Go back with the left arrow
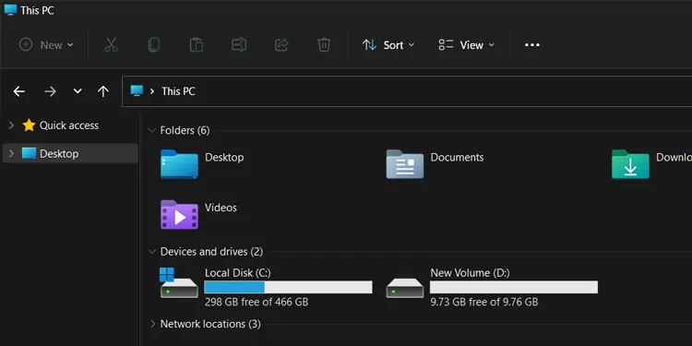 coord(19,91)
